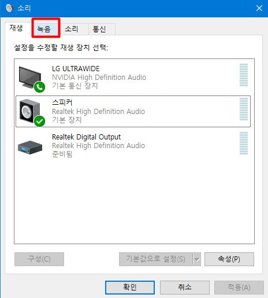
Task: Click the LG ULTRAWIDE monitor icon
Action: point(32,79)
